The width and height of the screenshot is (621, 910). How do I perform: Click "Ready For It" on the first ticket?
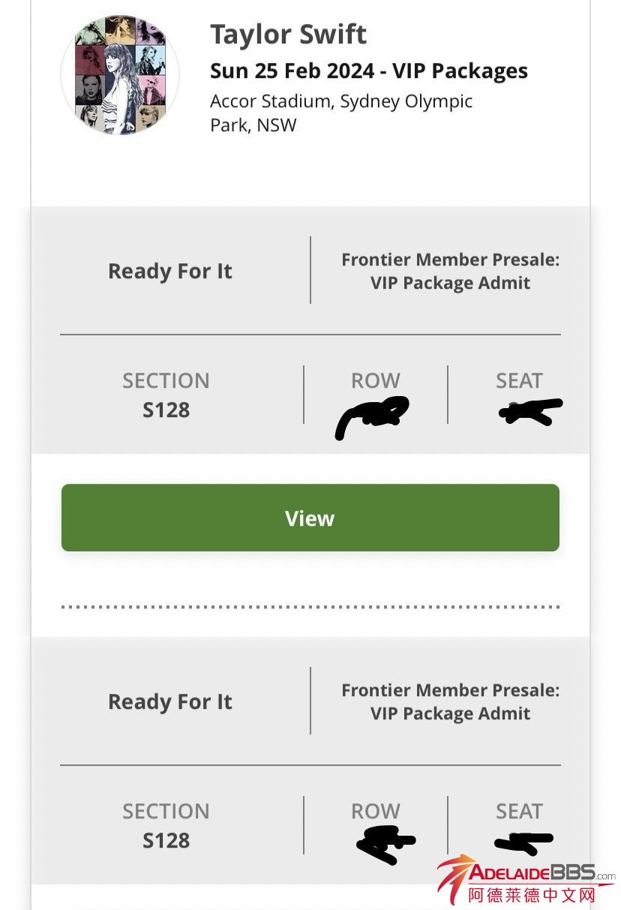point(170,271)
